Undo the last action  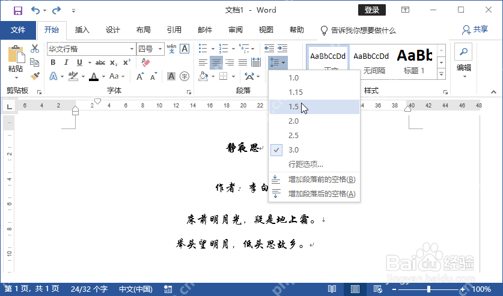[35, 11]
